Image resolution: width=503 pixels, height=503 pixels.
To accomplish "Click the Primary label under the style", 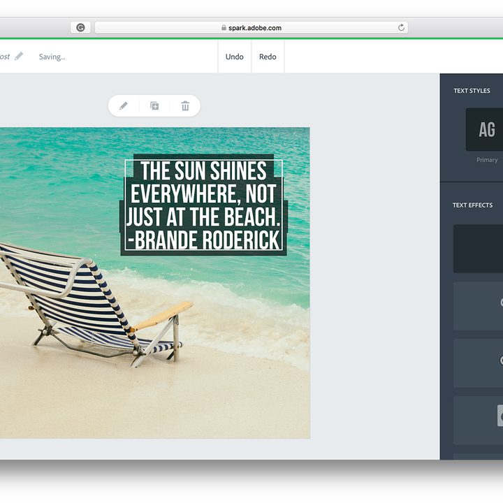I will coord(487,160).
